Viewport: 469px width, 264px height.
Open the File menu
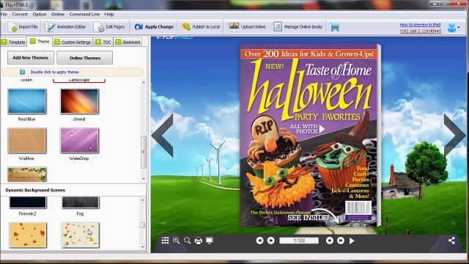4,14
